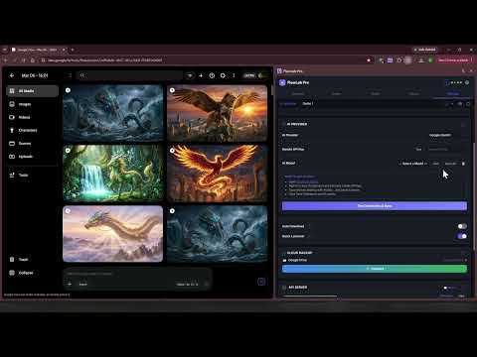Click the round icon right of prompt box

(x=261, y=282)
